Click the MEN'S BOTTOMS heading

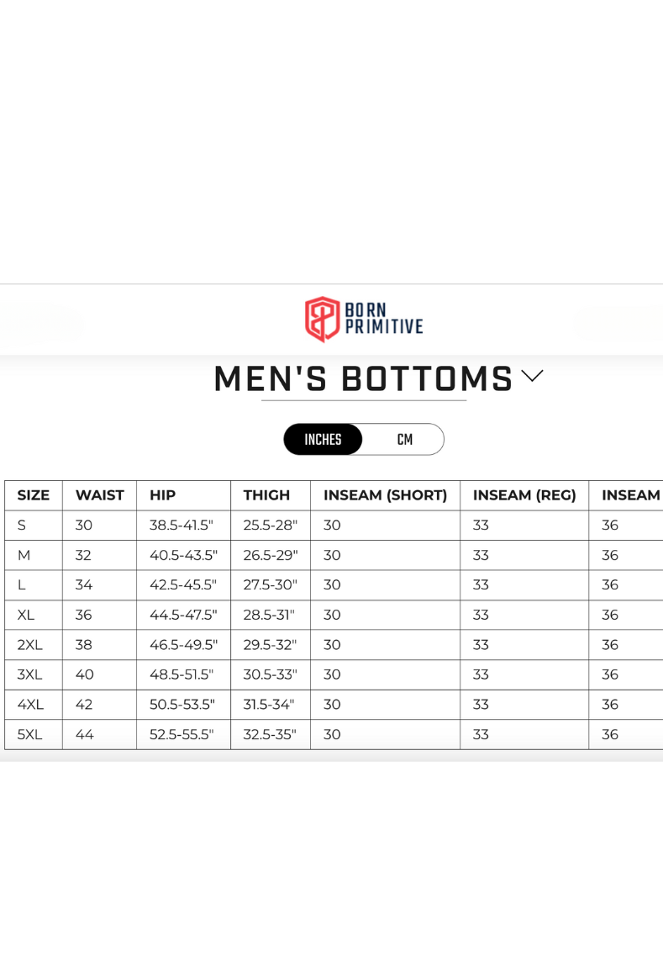point(363,378)
